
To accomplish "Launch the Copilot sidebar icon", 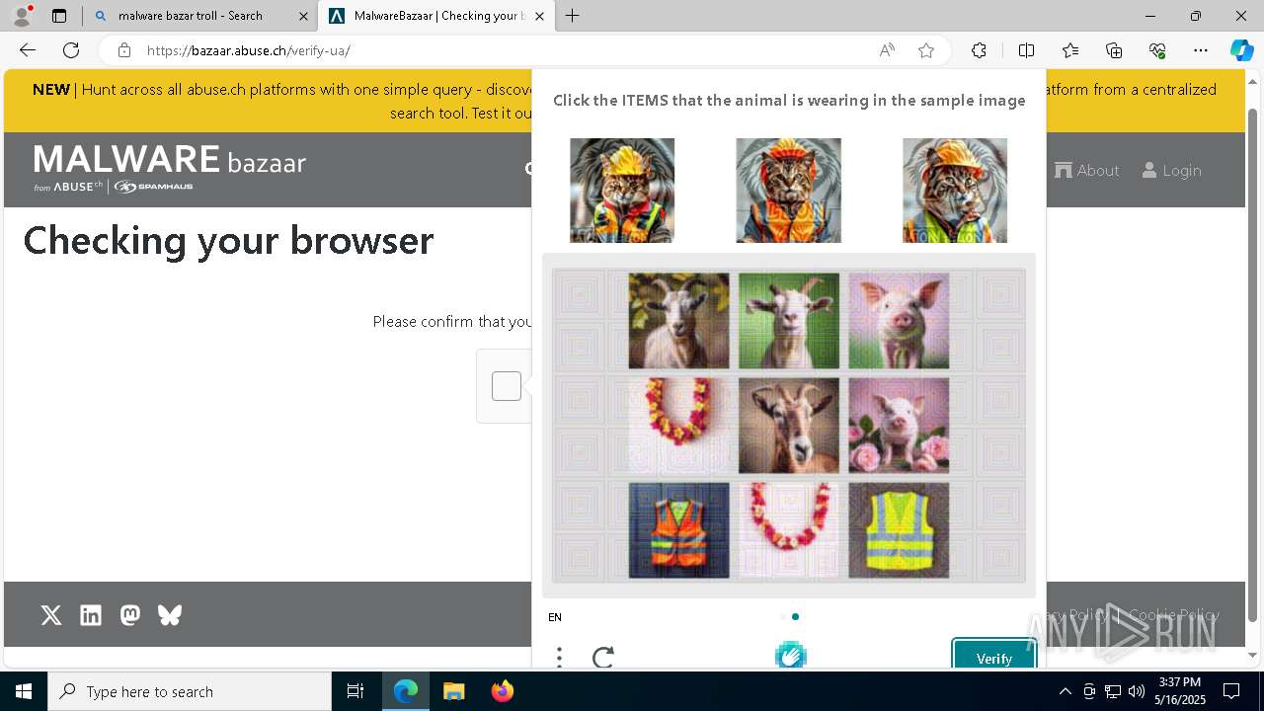I will coord(1241,50).
